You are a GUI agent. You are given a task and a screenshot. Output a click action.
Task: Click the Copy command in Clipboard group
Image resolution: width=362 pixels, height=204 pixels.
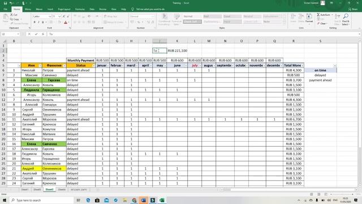click(14, 19)
